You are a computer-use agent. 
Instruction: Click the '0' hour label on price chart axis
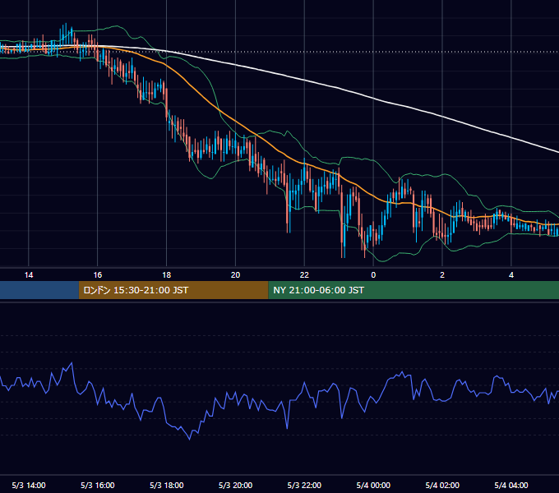[x=373, y=275]
